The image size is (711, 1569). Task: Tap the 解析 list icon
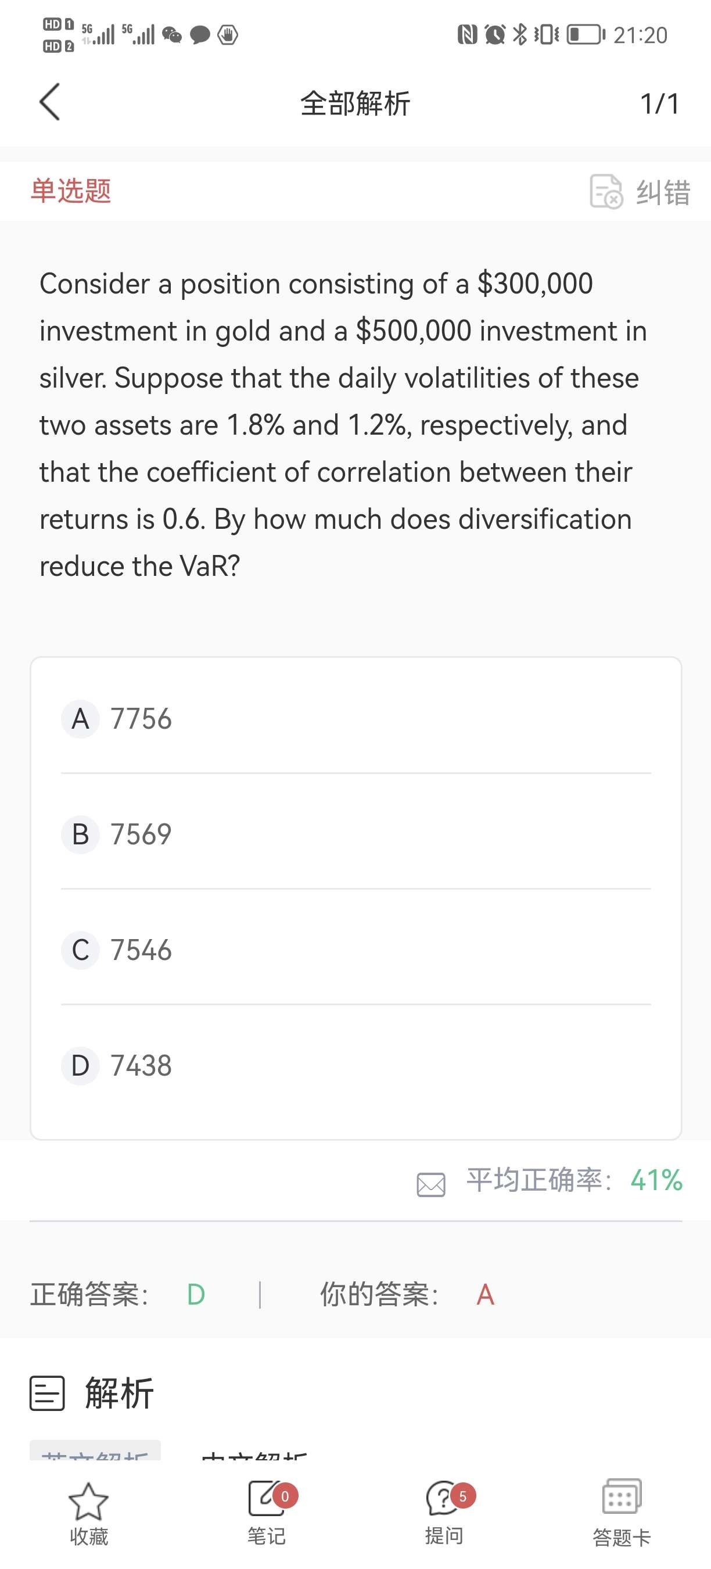48,1394
